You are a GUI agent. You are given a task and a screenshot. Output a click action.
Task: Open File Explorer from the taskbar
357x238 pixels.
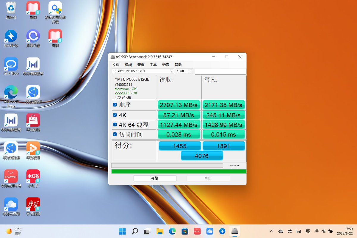tap(160, 231)
